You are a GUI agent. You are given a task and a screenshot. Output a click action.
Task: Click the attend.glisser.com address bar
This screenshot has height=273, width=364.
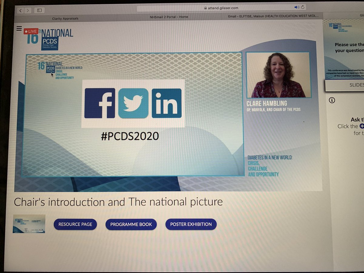[x=221, y=8]
